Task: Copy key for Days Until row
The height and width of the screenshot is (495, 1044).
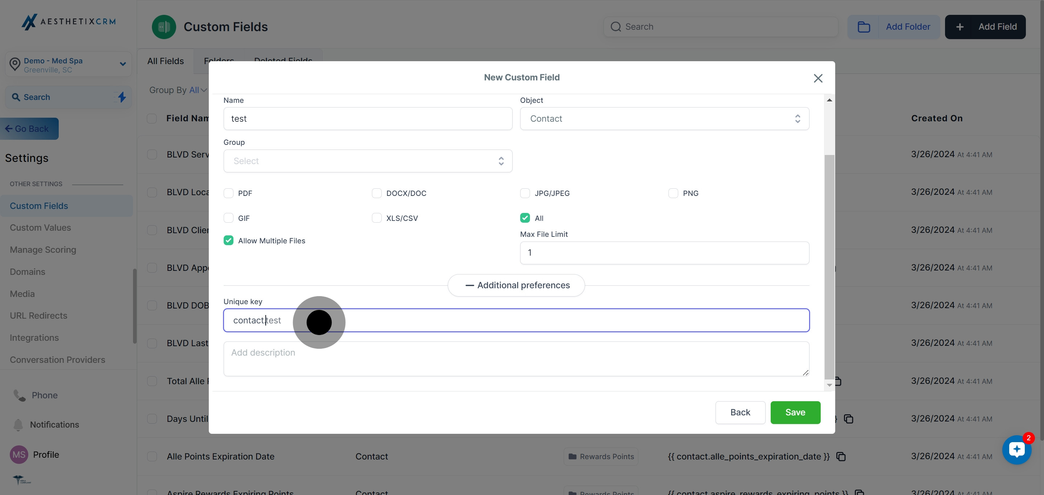Action: (x=848, y=419)
